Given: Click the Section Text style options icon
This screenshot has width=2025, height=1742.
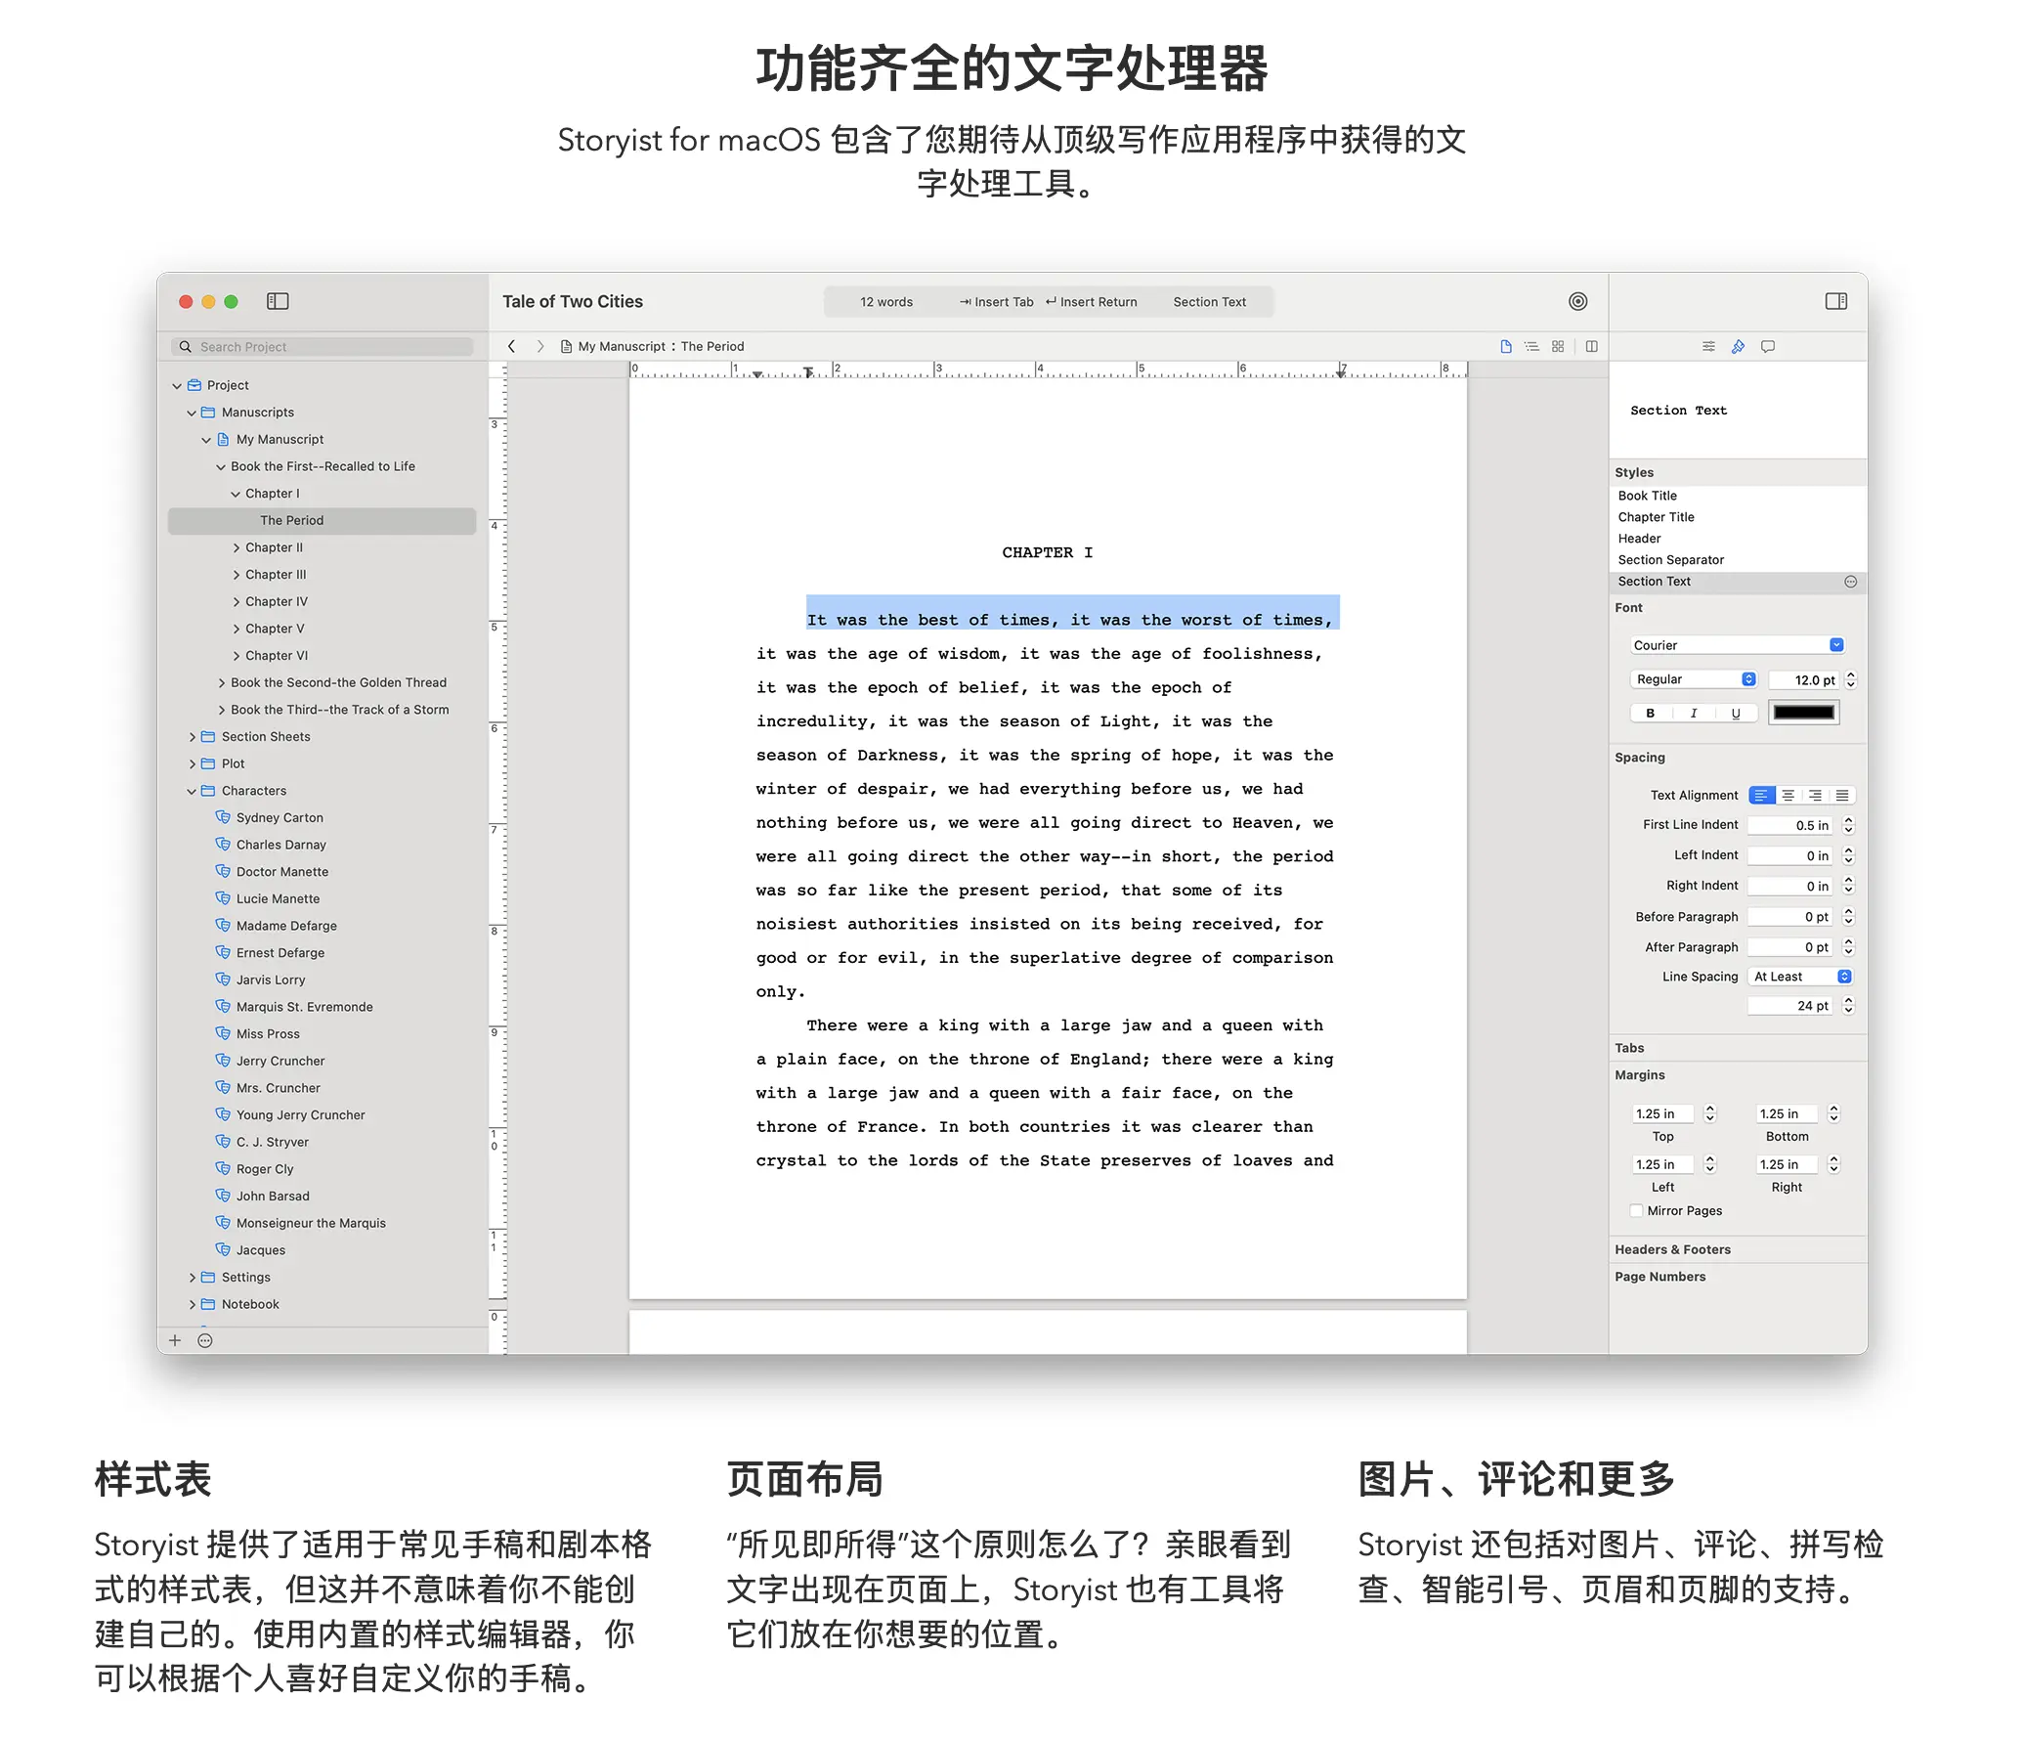Looking at the screenshot, I should pyautogui.click(x=1850, y=582).
